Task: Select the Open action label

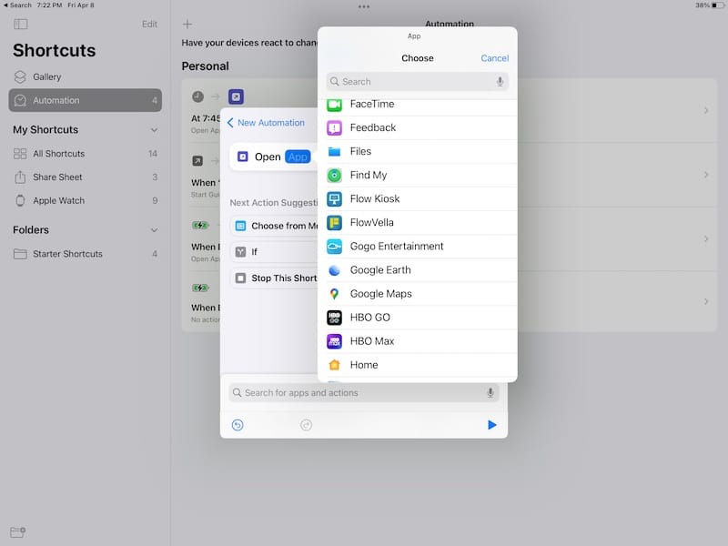Action: pyautogui.click(x=268, y=157)
